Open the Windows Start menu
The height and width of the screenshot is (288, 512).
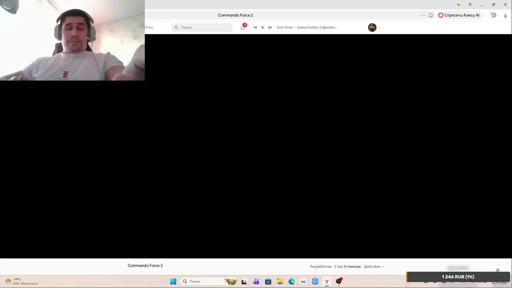click(173, 281)
